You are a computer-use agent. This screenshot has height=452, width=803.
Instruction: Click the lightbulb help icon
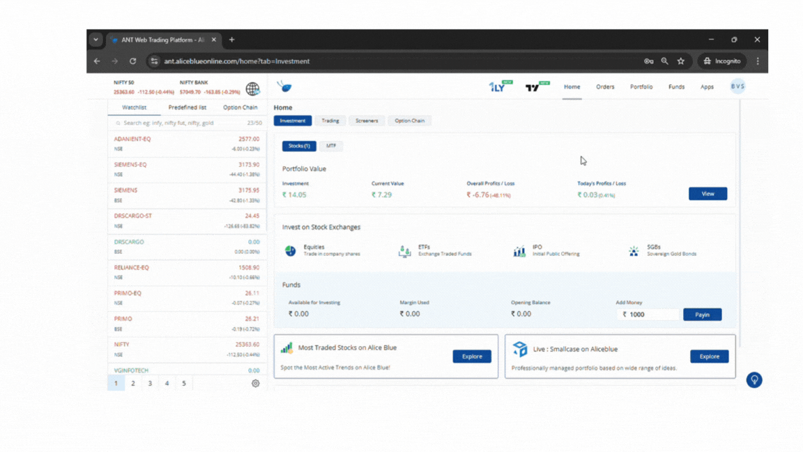(x=754, y=379)
